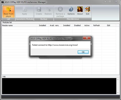121x100 pixels.
Task: Click the Read from player folder icon
Action: pos(9,9)
